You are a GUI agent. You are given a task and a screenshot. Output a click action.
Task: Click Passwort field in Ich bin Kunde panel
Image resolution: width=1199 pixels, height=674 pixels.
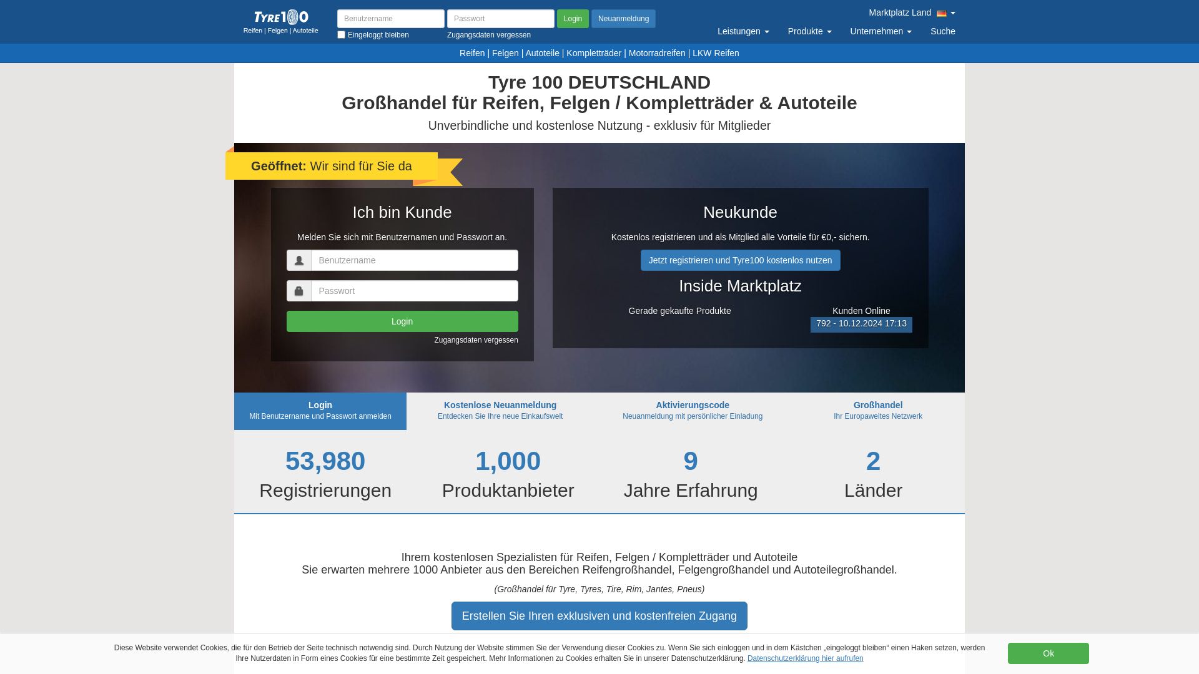(415, 291)
